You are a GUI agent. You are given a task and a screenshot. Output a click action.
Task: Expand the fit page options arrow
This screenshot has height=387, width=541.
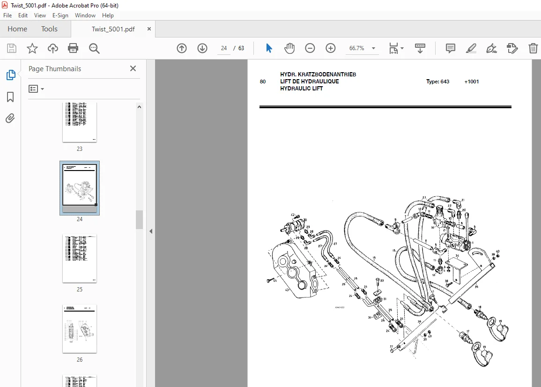pyautogui.click(x=402, y=48)
